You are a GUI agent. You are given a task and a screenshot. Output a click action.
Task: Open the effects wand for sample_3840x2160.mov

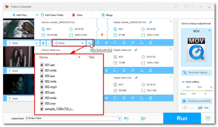(133, 43)
